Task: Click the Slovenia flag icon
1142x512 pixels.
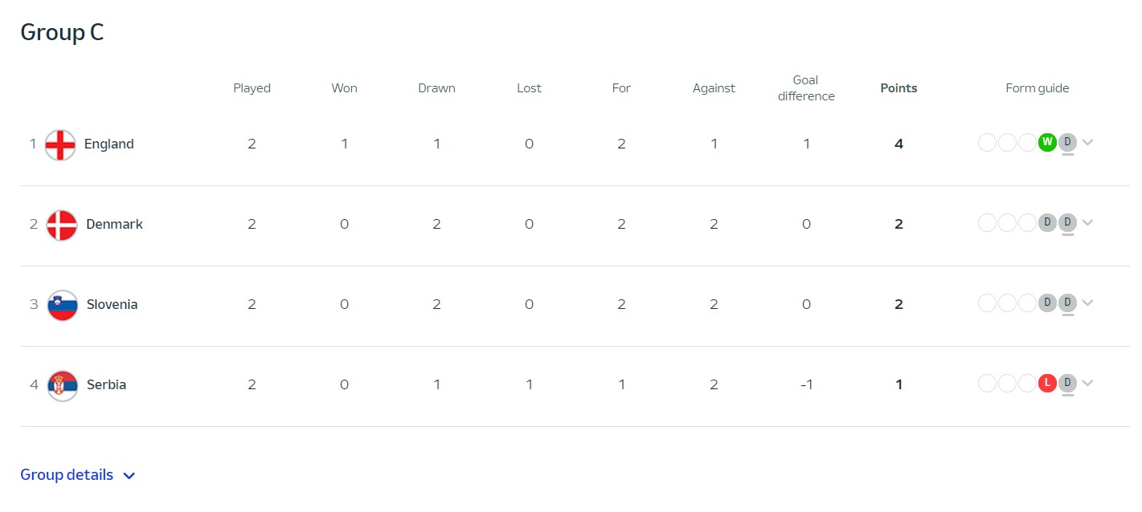Action: point(62,305)
